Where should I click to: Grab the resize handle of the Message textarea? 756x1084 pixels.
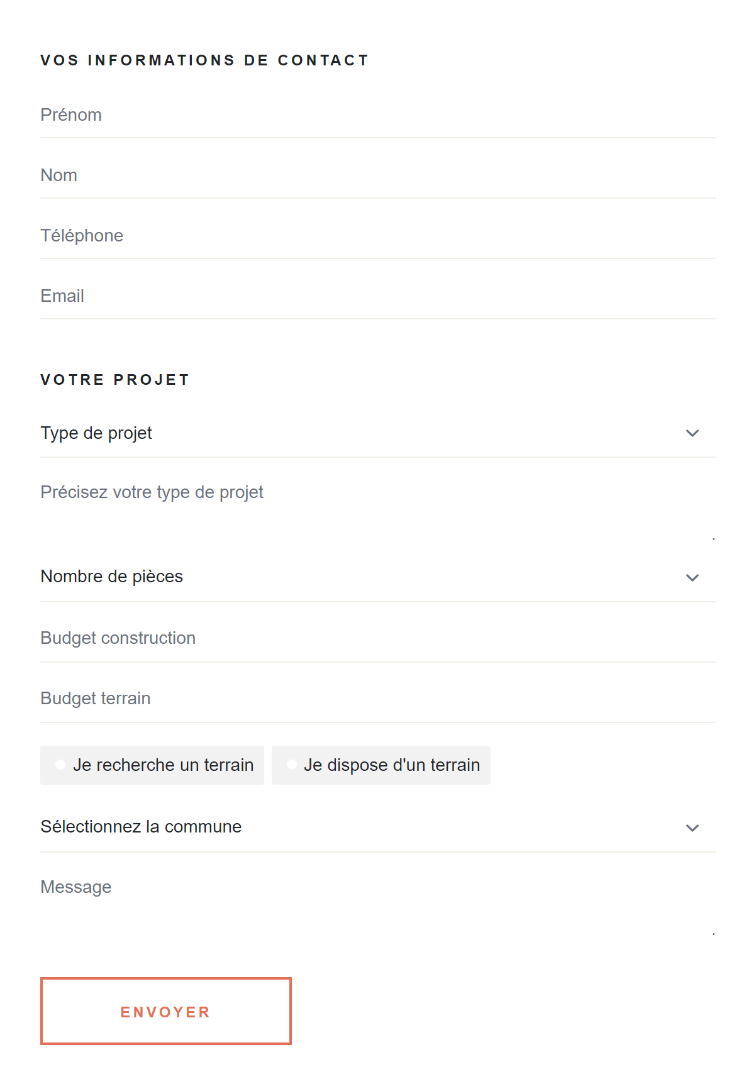713,934
